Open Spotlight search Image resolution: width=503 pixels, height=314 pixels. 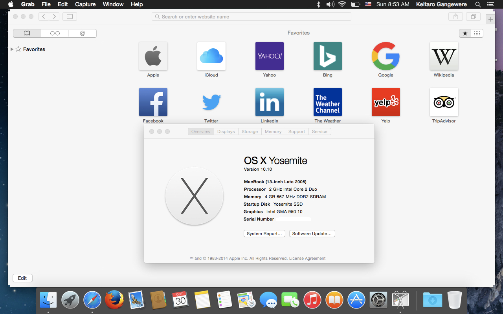click(x=478, y=4)
